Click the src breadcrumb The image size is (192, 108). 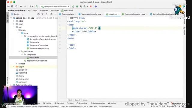tap(29, 10)
